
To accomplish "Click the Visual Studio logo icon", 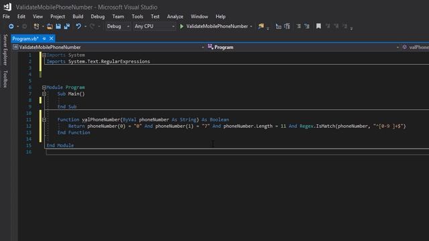I will point(7,7).
